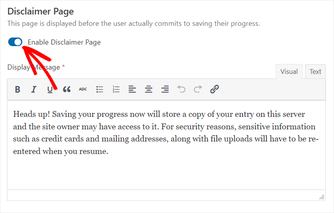Create a numbered list
The width and height of the screenshot is (334, 213).
coord(116,89)
